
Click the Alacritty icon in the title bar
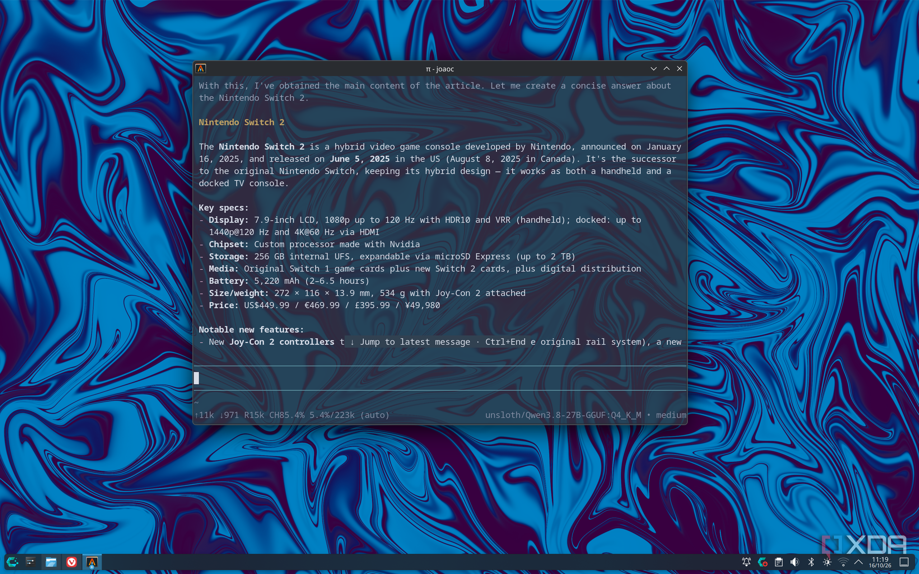[201, 68]
